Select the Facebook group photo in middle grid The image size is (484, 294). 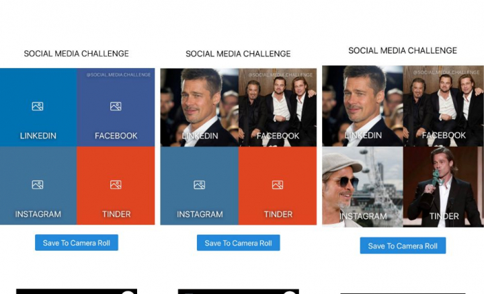click(278, 107)
